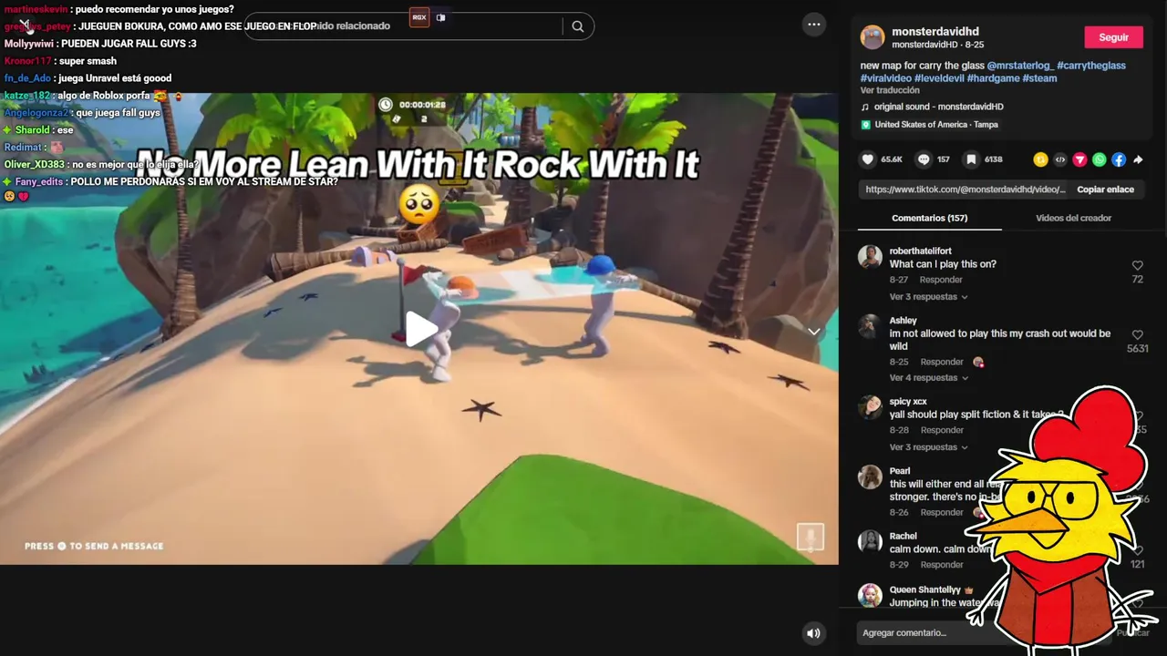Switch to Comentarios (157) tab
1167x656 pixels.
coord(929,218)
